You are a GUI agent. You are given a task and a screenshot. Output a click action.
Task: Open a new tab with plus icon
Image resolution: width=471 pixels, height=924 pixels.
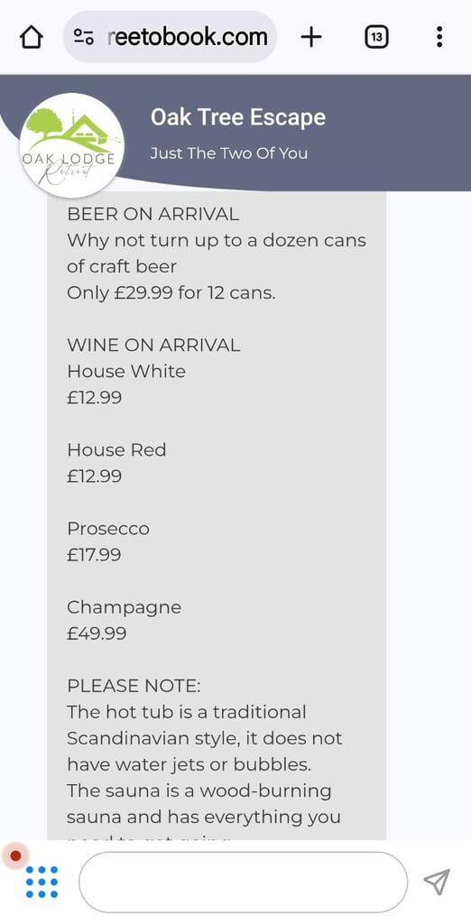(311, 38)
